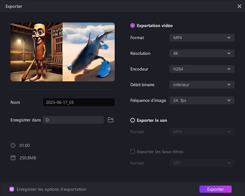Select the Exporter le son radio button

pyautogui.click(x=133, y=120)
